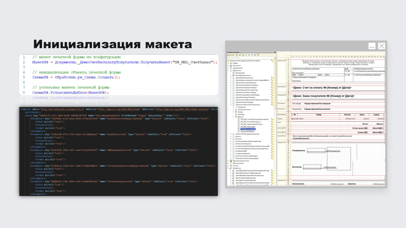The height and width of the screenshot is (228, 406).
Task: Click code line СхемаПФ.УстановитьШаблон(МакетПФ)
Action: (x=71, y=93)
